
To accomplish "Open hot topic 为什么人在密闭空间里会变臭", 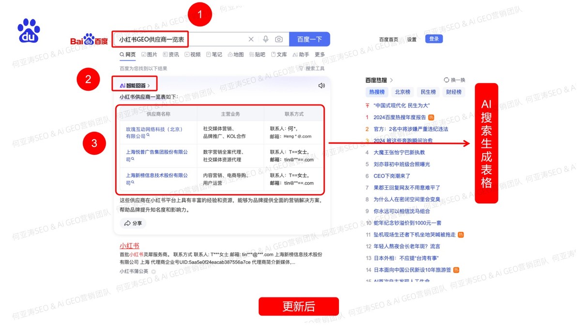I will tap(407, 199).
